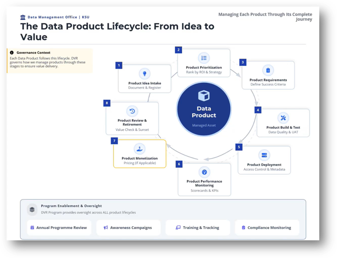
Task: Click the gauge icon for Product Performance Monitoring
Action: tap(204, 172)
